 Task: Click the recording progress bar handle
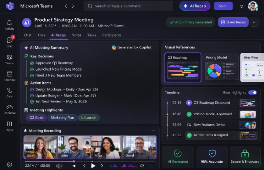click(x=74, y=161)
